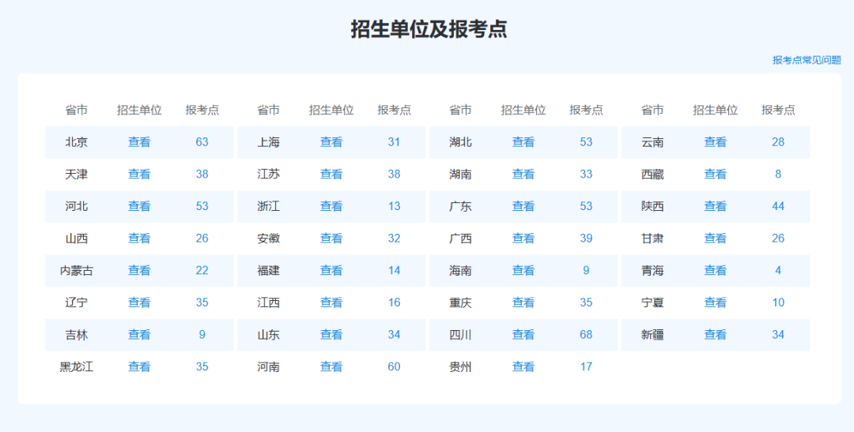Select 四川's 68 exam sites number
This screenshot has height=432, width=854.
click(x=586, y=335)
